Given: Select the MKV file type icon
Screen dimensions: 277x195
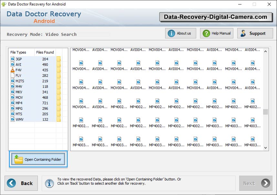Looking at the screenshot, I should pos(13,92).
